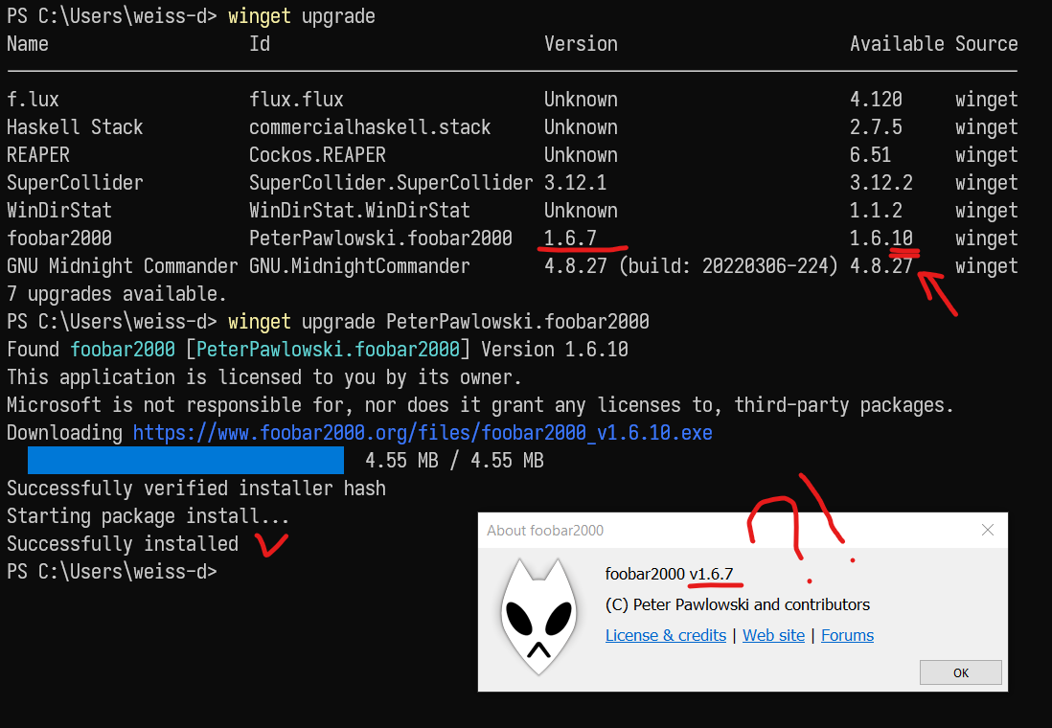Click foobar2000 installed version '1.6.7' in table
The image size is (1052, 728).
(x=570, y=239)
